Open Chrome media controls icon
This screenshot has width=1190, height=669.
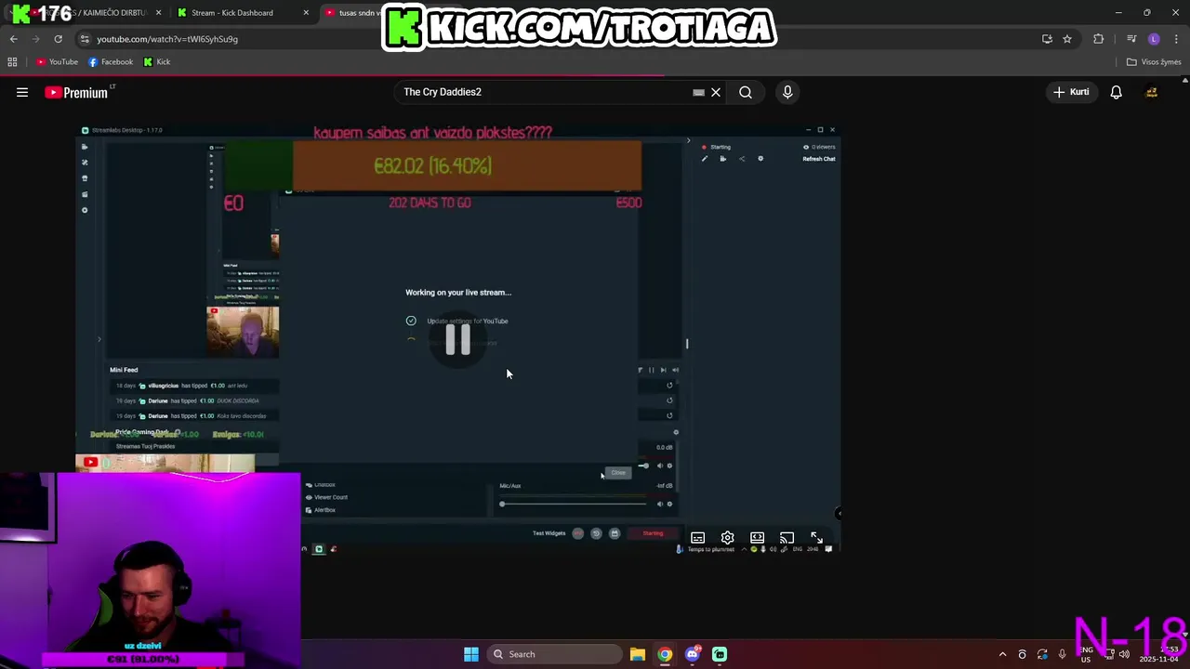(1131, 39)
